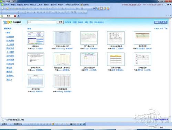Open the 日产量统计表 template thumbnail

89,38
